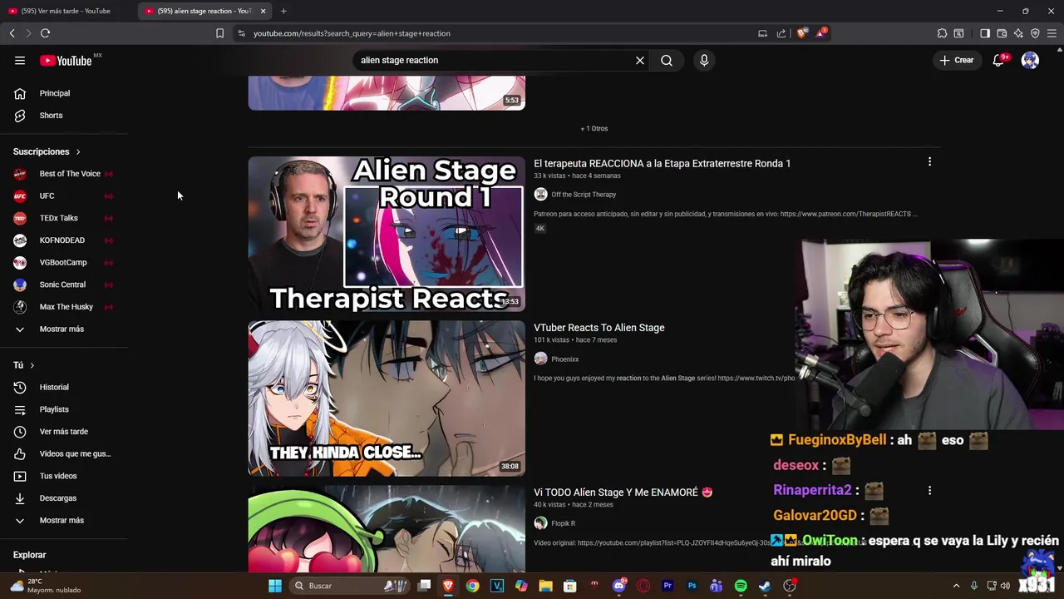The height and width of the screenshot is (599, 1064).
Task: Go to the YouTube home logo
Action: click(x=66, y=60)
